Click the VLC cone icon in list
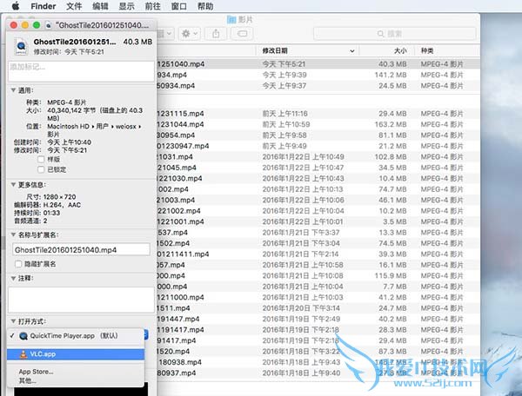 click(23, 353)
